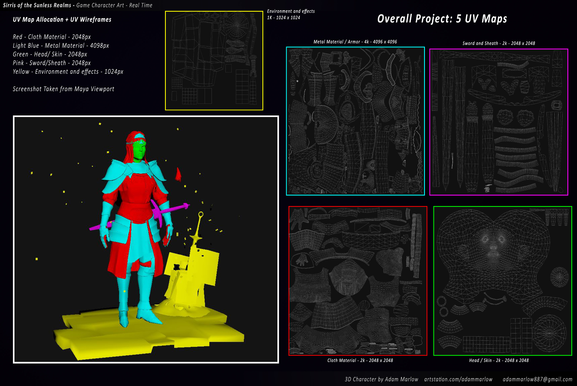Click the magenta Sword and Sheath UV map
The height and width of the screenshot is (386, 577).
499,122
